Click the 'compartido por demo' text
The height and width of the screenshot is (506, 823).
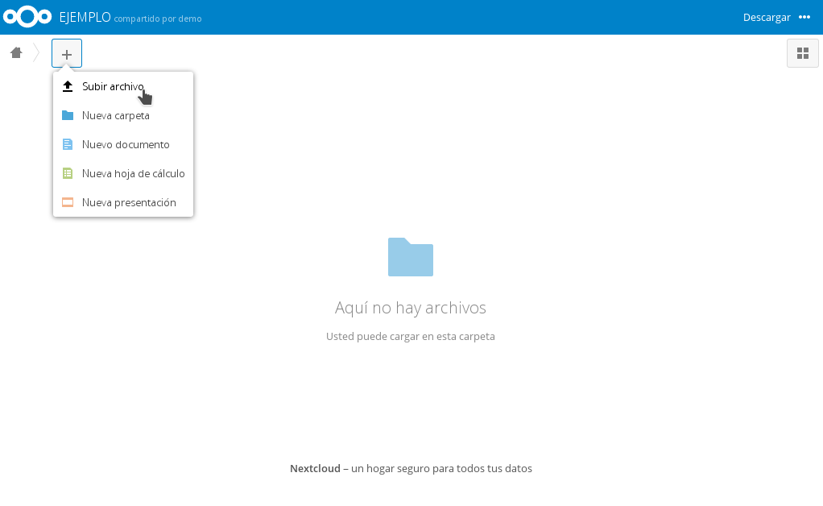(x=158, y=19)
